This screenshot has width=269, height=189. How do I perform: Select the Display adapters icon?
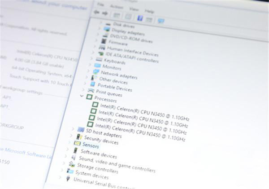107,29
